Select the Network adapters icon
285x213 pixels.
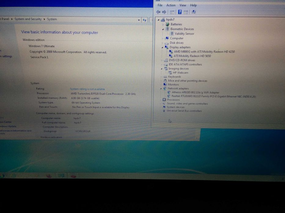pyautogui.click(x=165, y=88)
